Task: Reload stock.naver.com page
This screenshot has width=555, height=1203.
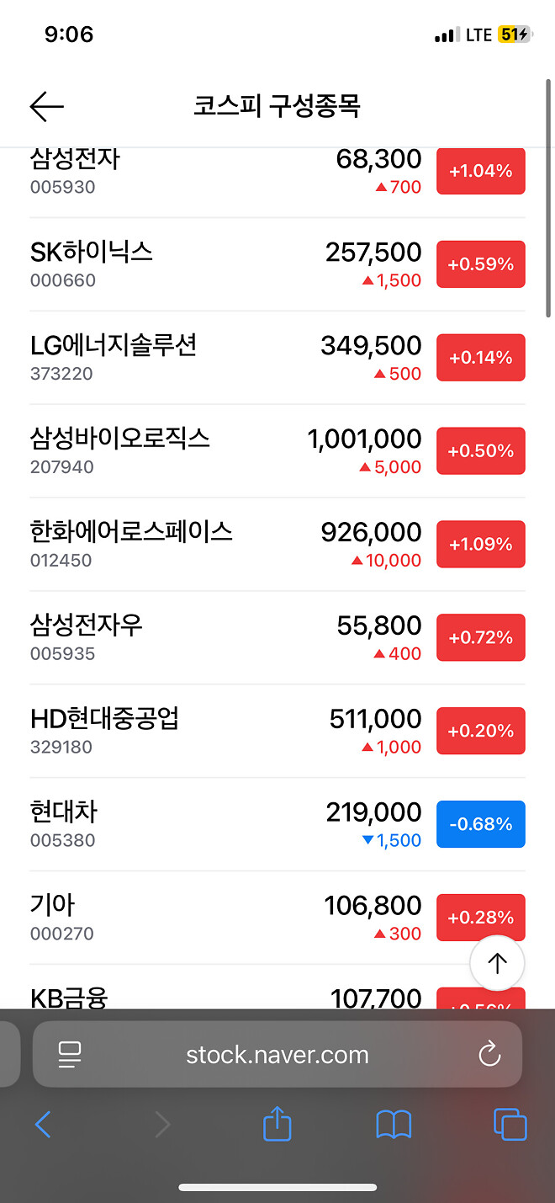Action: pos(489,1053)
